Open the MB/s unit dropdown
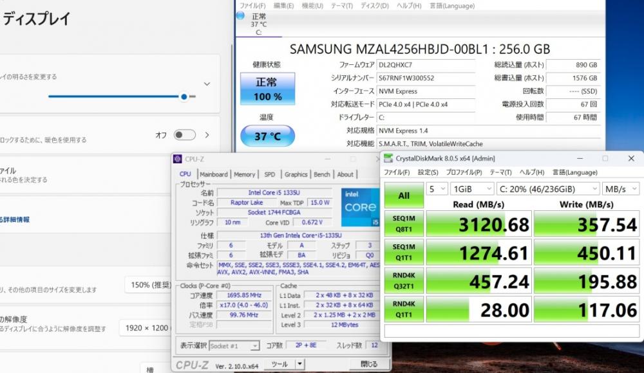This screenshot has height=373, width=644. [x=621, y=189]
